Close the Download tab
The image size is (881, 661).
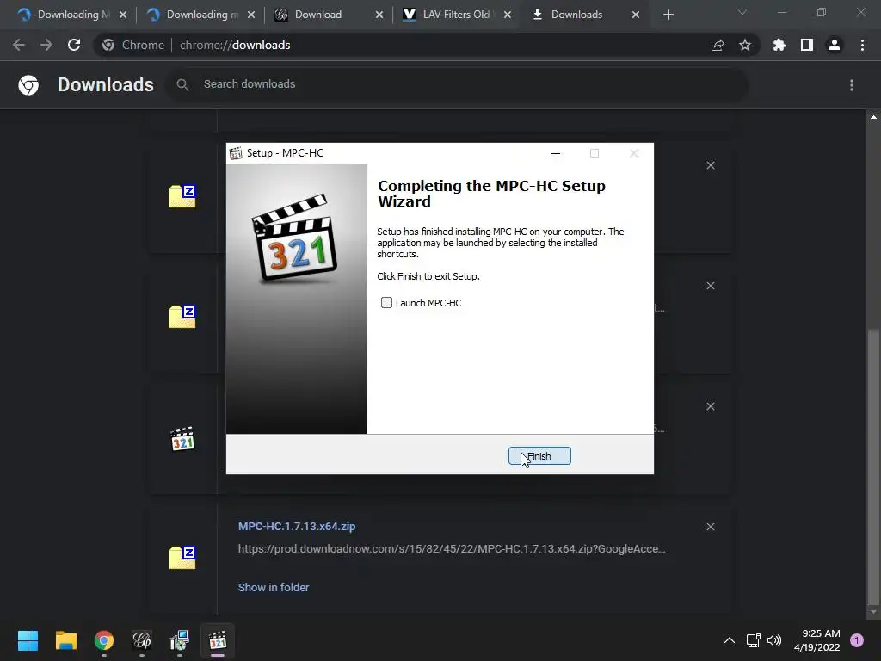379,15
